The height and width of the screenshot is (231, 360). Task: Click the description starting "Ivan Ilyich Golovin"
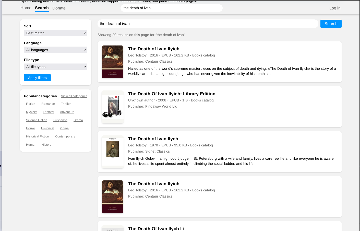[231, 161]
